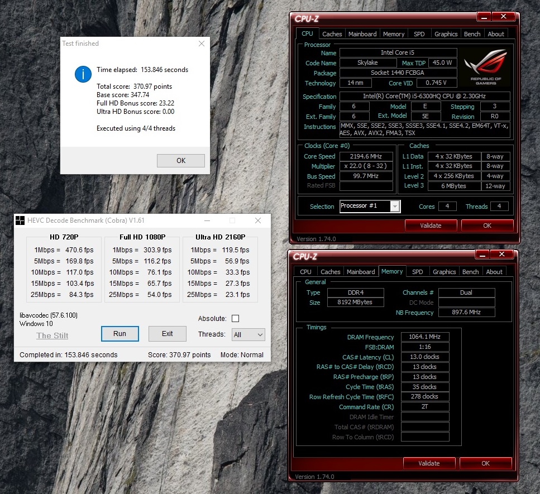
Task: Select CPU tab in upper CPU-Z window
Action: pos(307,33)
